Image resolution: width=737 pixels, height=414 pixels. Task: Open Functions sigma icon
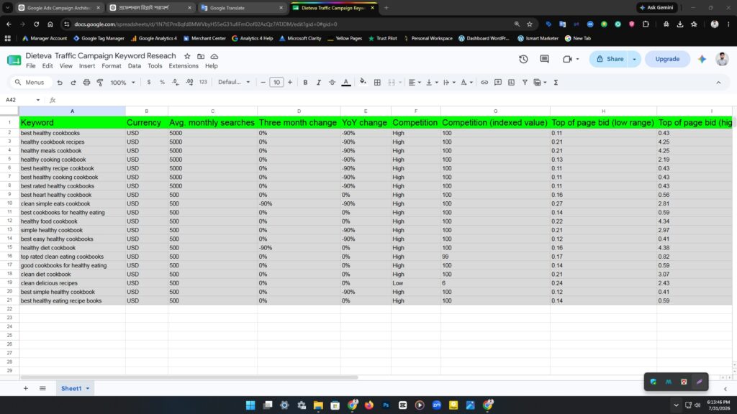point(556,83)
